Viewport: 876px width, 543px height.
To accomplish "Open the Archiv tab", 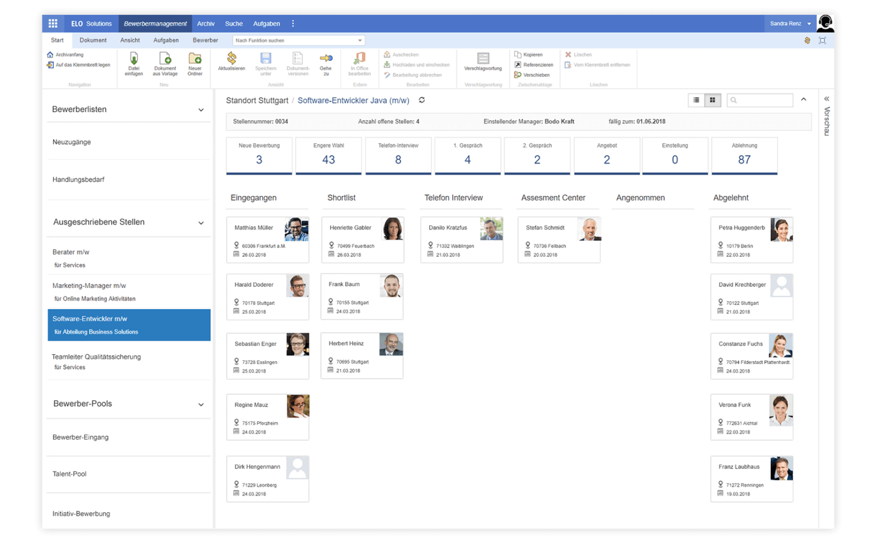I will click(x=205, y=24).
